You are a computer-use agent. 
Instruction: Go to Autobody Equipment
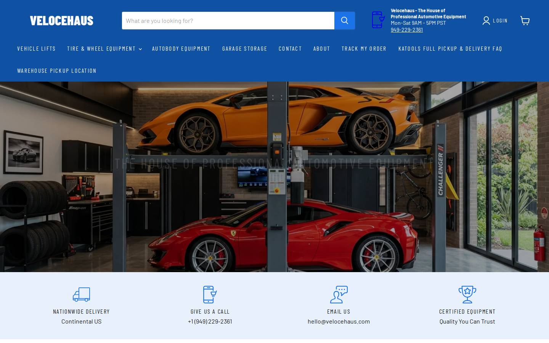coord(181,48)
